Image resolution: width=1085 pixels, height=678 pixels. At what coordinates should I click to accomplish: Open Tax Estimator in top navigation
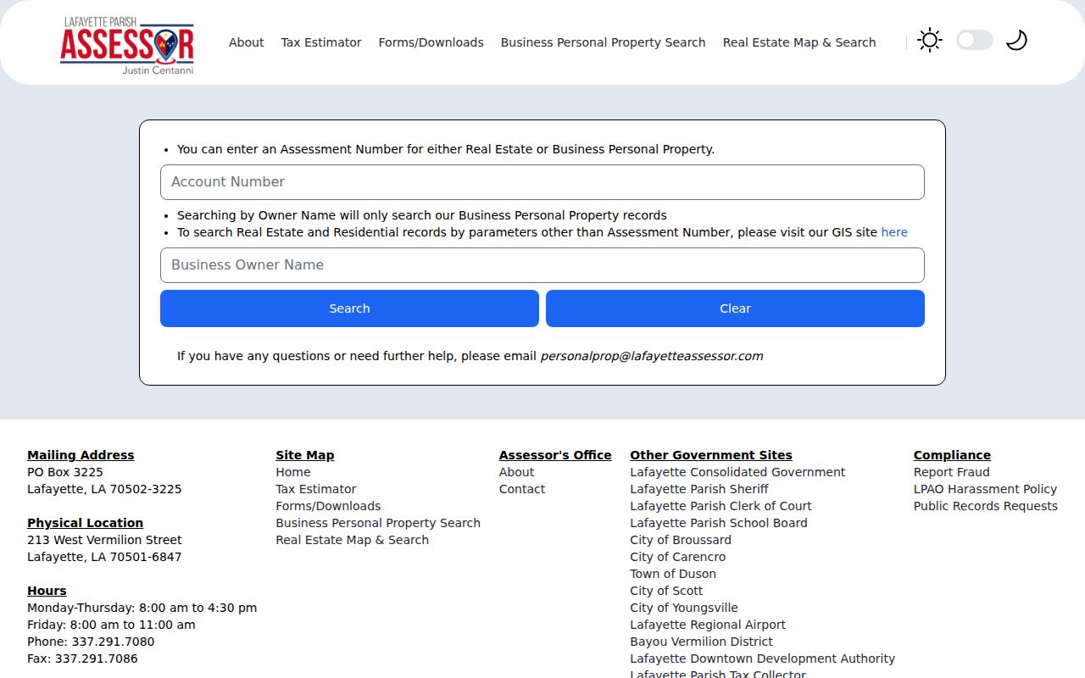point(321,42)
